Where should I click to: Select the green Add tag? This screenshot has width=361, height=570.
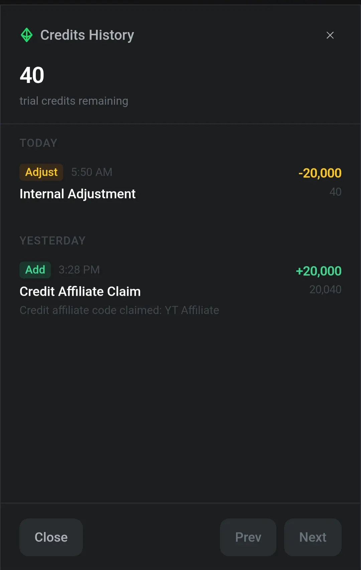click(x=35, y=270)
